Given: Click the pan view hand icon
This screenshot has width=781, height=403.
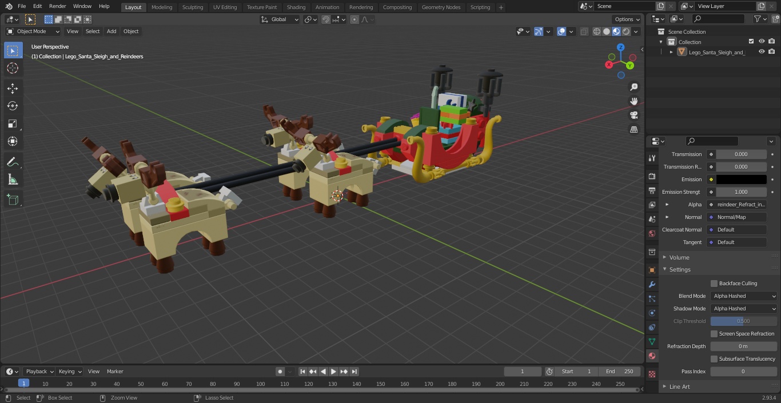Looking at the screenshot, I should pyautogui.click(x=633, y=101).
